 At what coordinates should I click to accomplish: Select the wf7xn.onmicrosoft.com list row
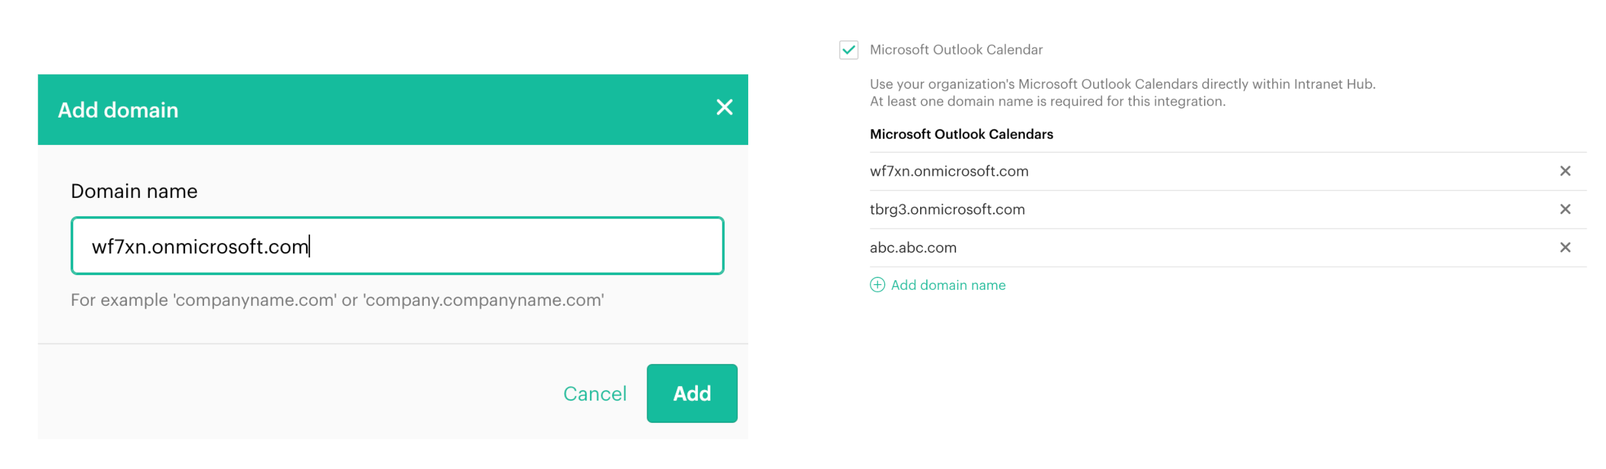1227,171
